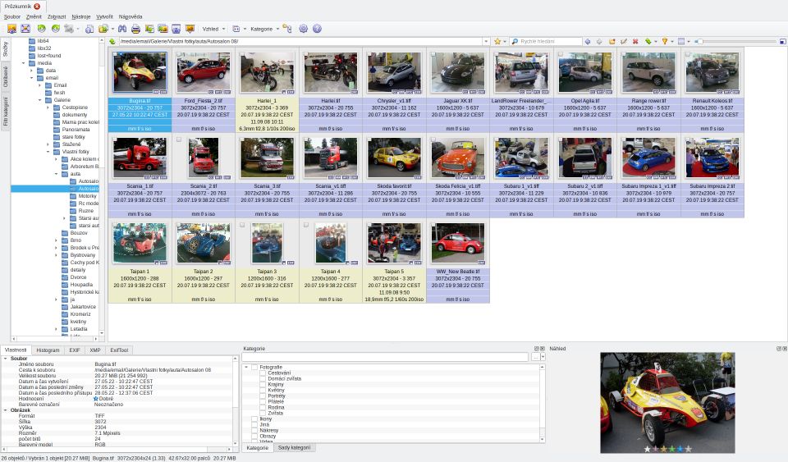
Task: Expand the Brno folder in tree
Action: 57,240
